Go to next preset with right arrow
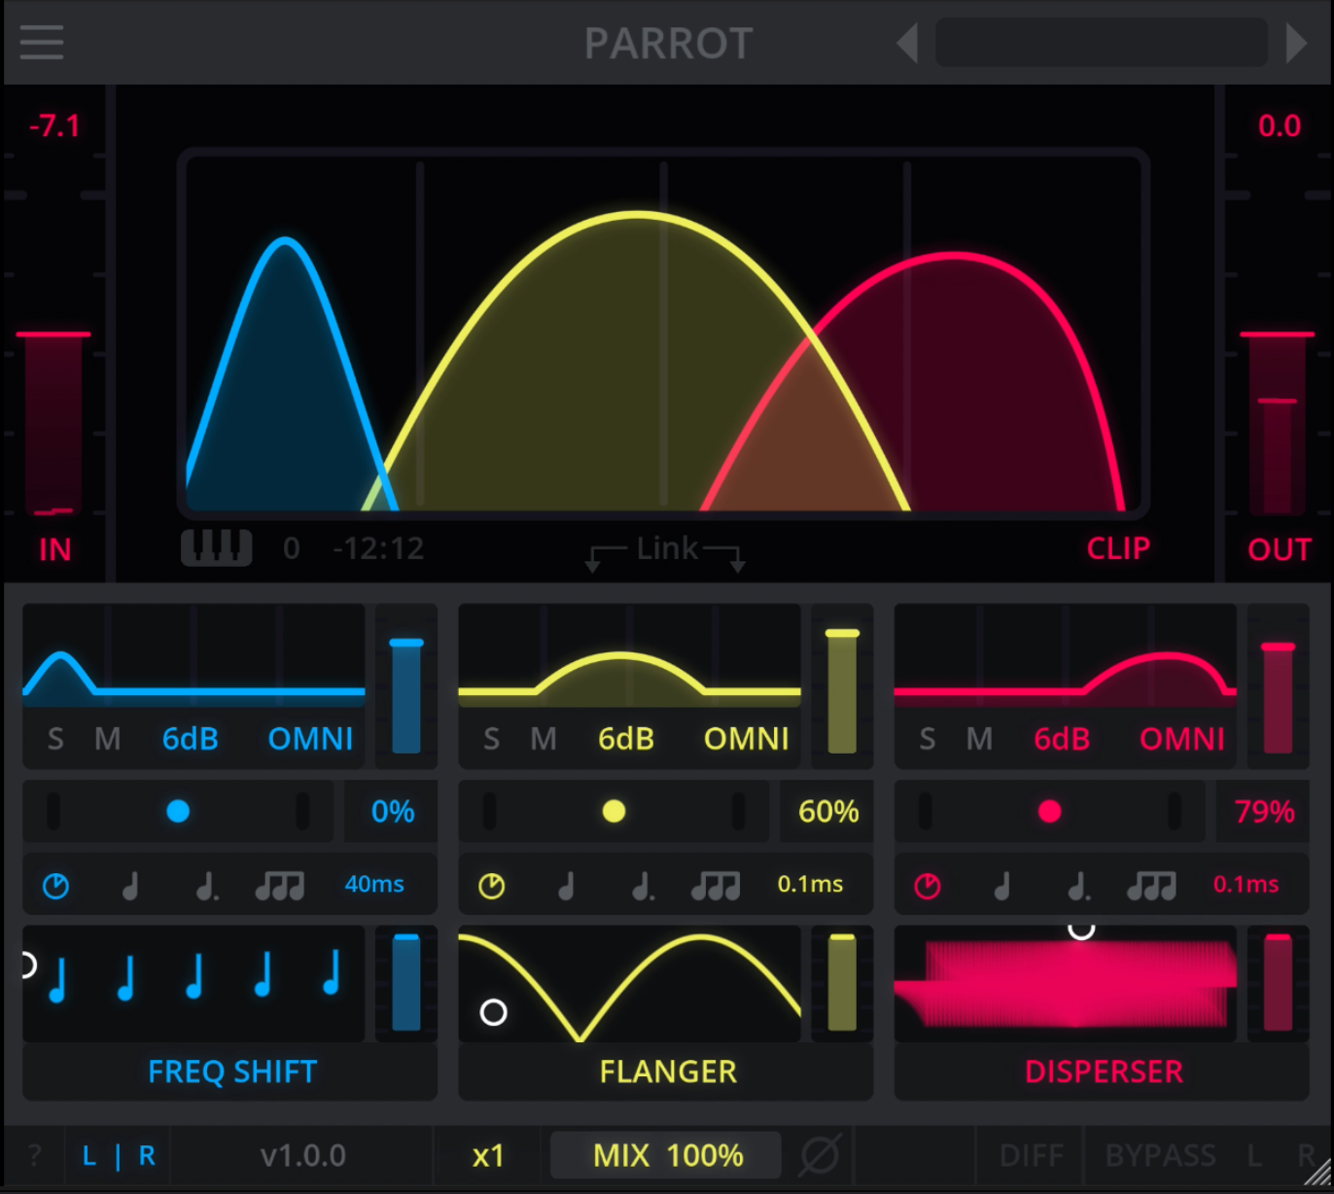 tap(1296, 43)
